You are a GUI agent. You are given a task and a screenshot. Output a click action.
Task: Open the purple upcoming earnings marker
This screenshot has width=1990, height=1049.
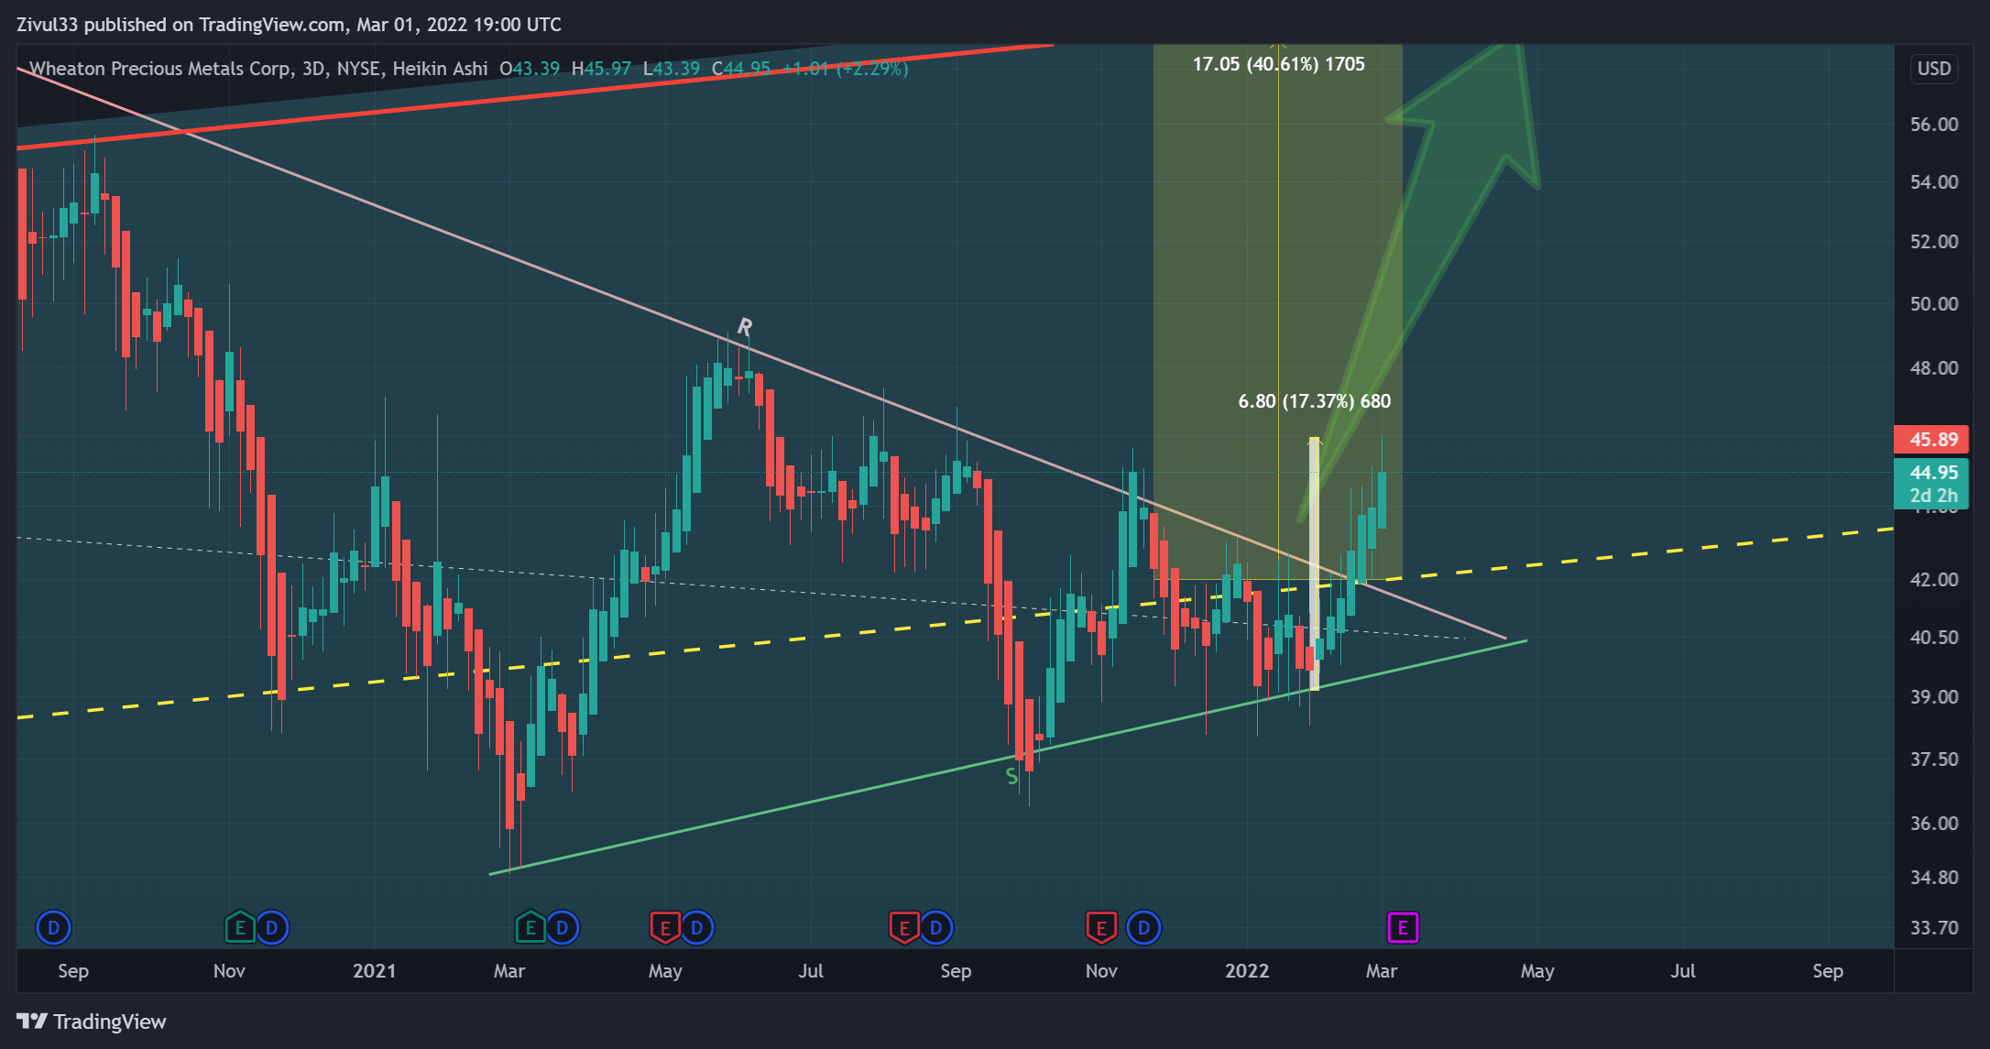pyautogui.click(x=1403, y=928)
